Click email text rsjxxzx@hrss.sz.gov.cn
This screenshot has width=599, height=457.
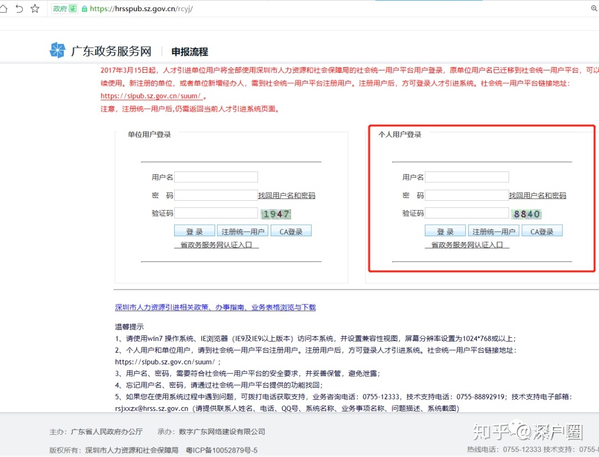[151, 409]
